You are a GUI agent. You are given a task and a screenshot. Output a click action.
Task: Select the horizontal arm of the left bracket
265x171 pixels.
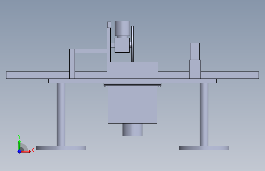point(91,51)
